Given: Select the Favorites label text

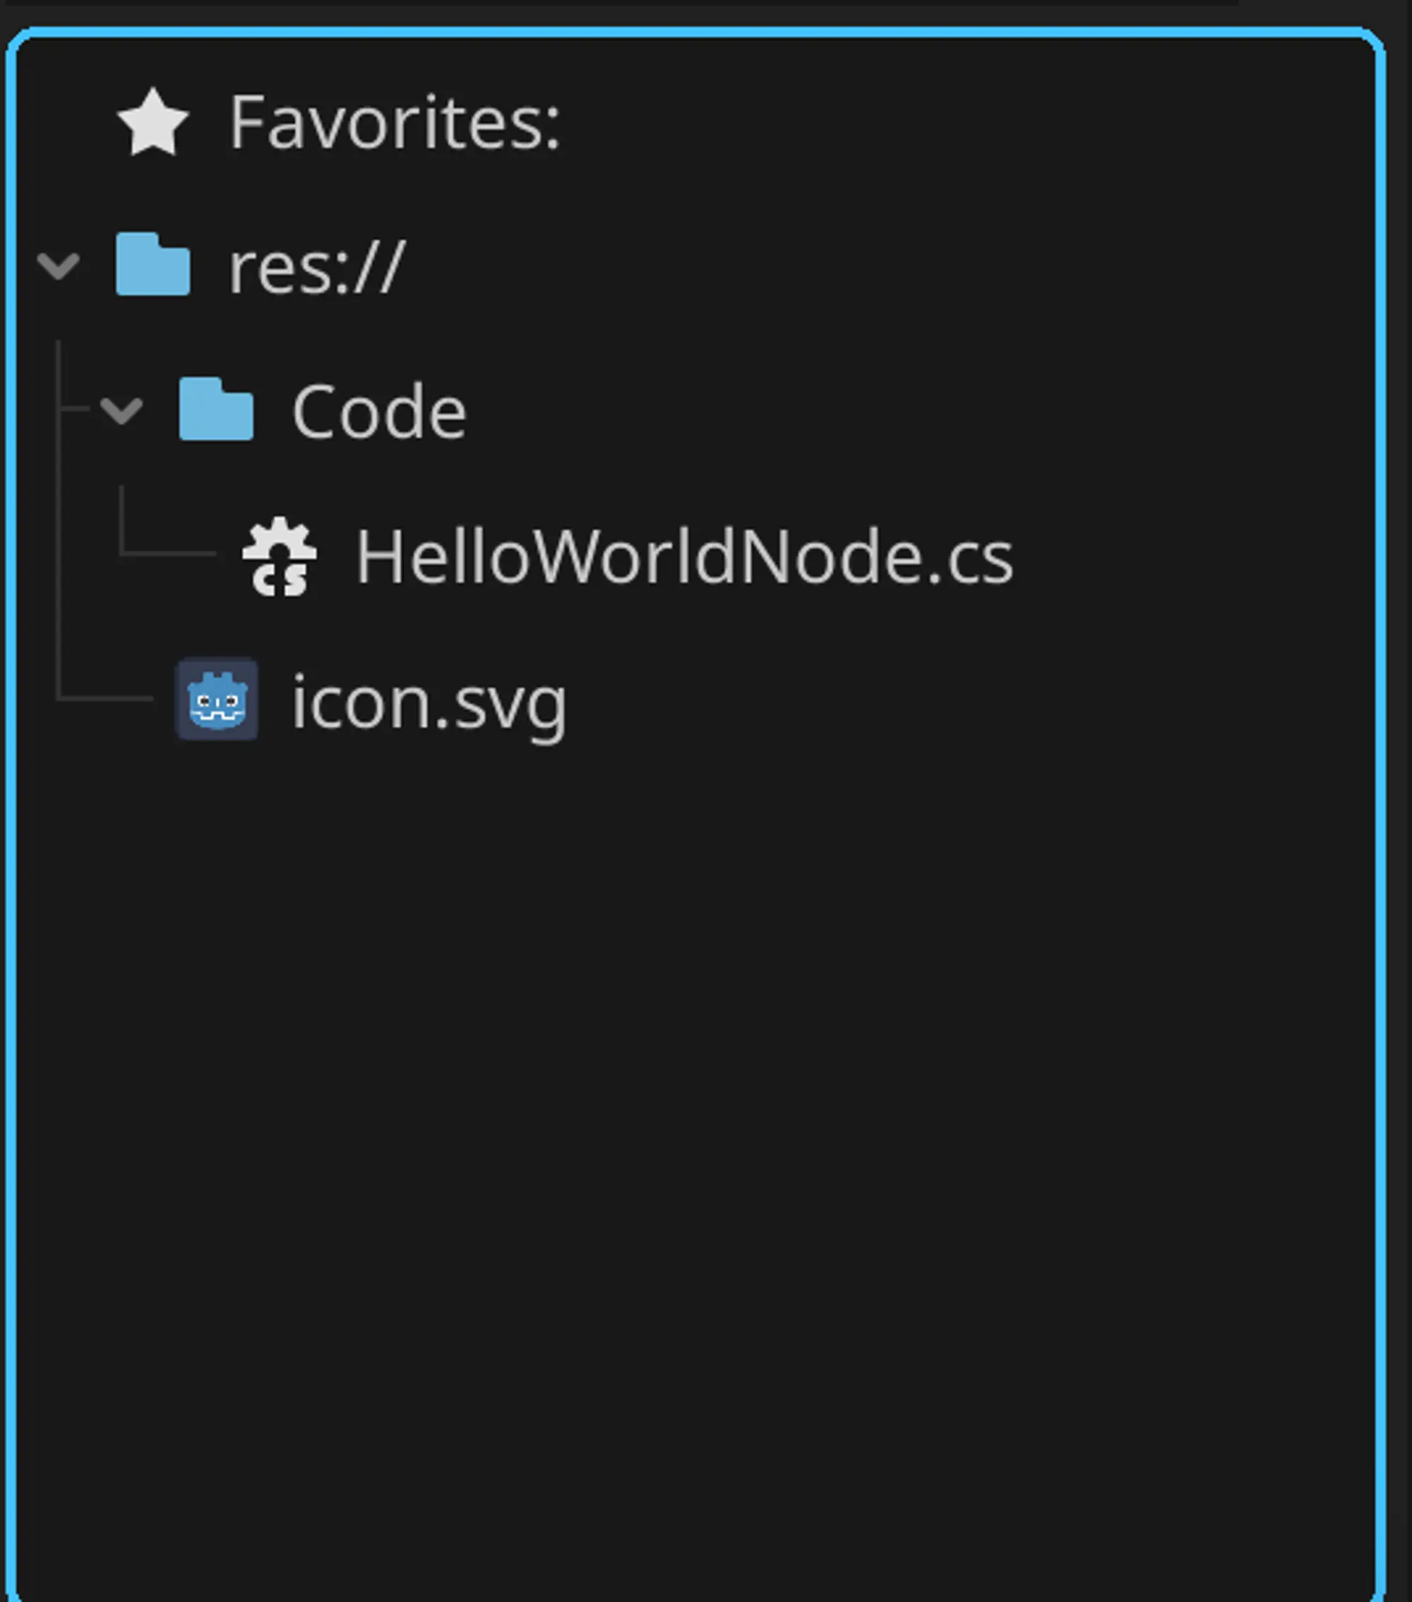Looking at the screenshot, I should tap(394, 122).
